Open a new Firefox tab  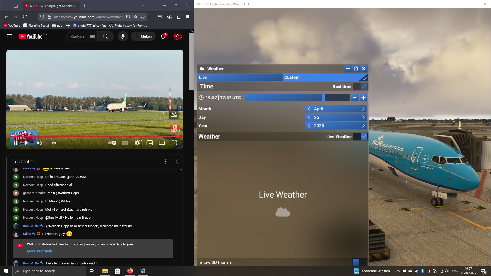click(85, 6)
